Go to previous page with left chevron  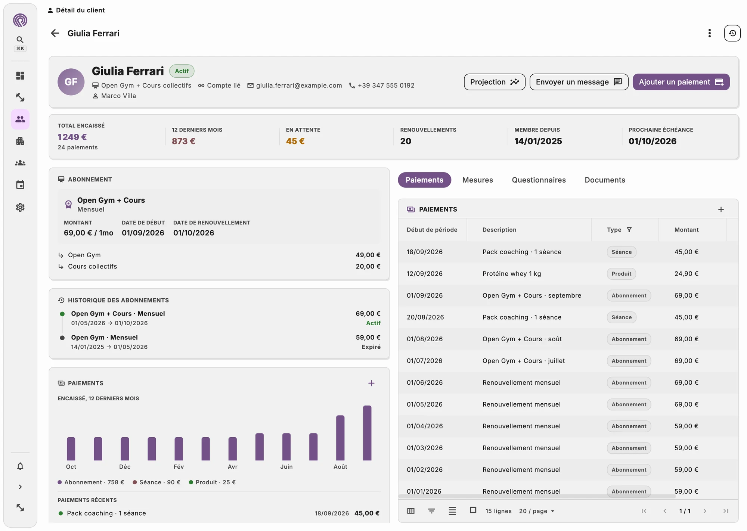coord(664,511)
